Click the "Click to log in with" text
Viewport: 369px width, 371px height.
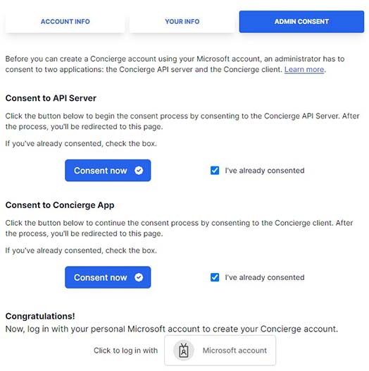pyautogui.click(x=125, y=351)
